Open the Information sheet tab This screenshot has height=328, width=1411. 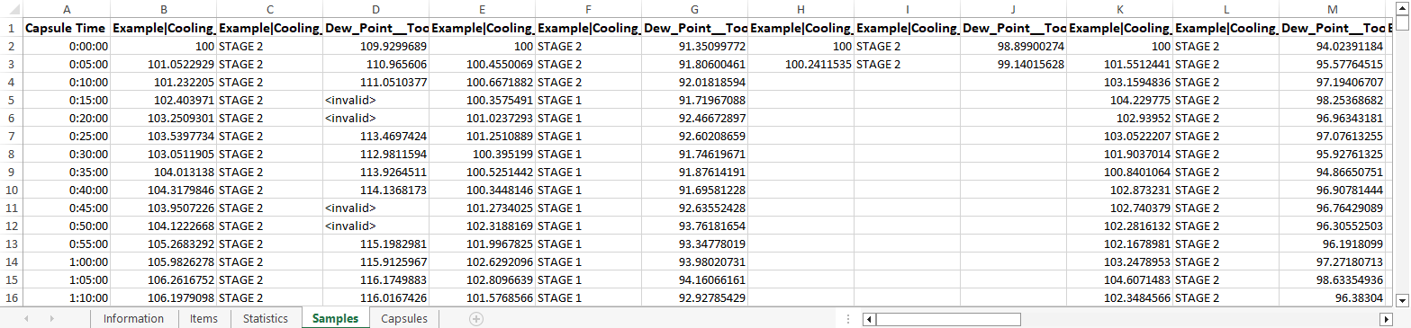click(133, 318)
